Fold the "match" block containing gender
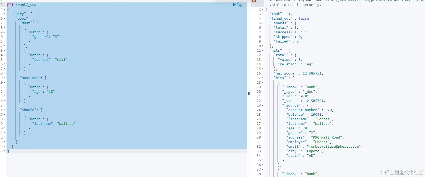Viewport: 425px width, 177px height. tap(5, 32)
